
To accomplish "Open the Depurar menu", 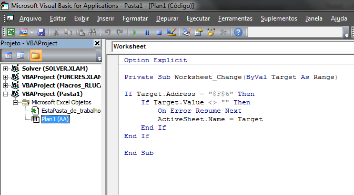I will [x=167, y=18].
